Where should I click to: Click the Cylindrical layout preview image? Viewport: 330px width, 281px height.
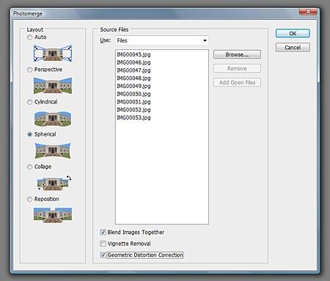53,119
